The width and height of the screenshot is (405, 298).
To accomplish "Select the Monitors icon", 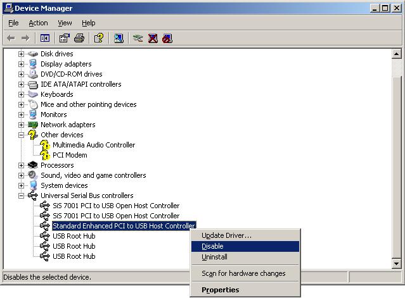I will pyautogui.click(x=33, y=115).
